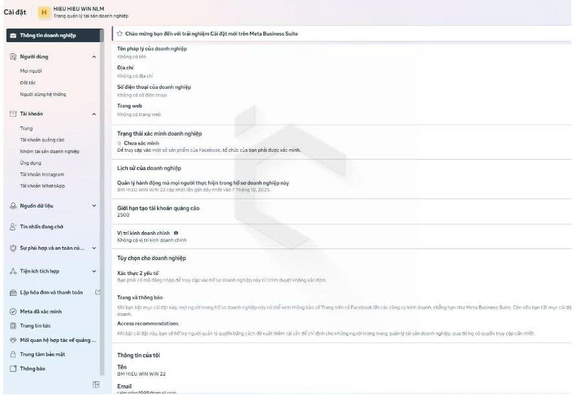Click the 2500 ad account limit value
575x397 pixels.
point(123,215)
